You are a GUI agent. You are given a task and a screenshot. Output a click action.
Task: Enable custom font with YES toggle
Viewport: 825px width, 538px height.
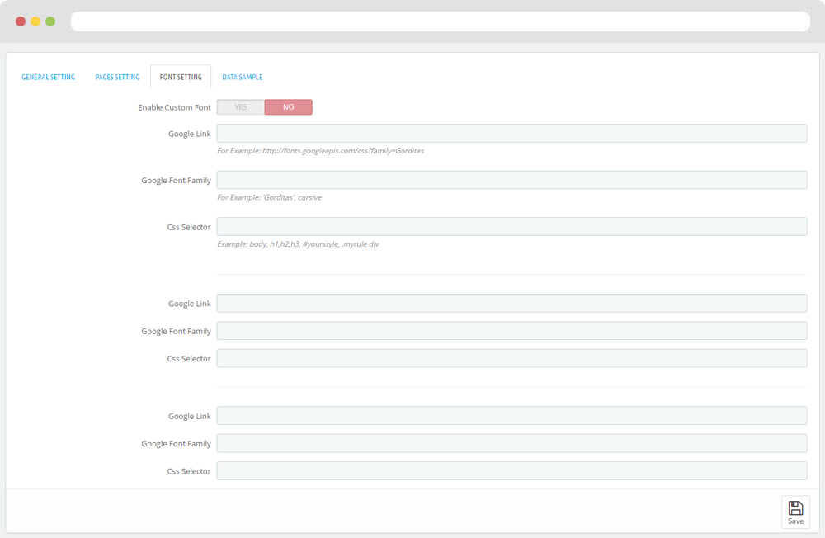240,107
